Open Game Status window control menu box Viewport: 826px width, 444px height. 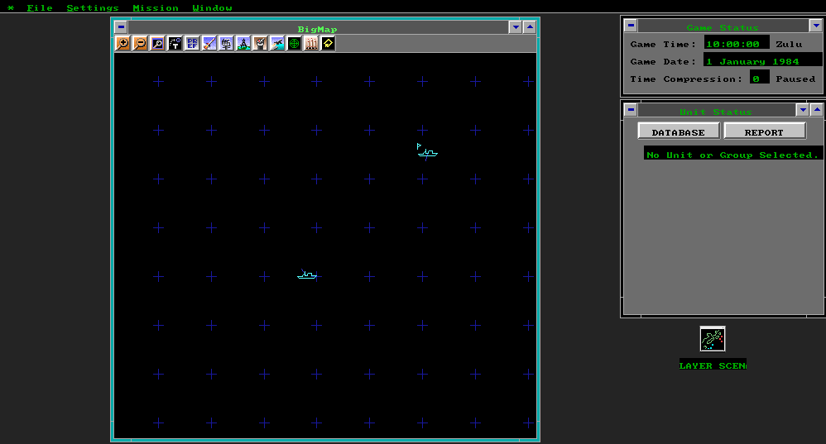pyautogui.click(x=631, y=26)
